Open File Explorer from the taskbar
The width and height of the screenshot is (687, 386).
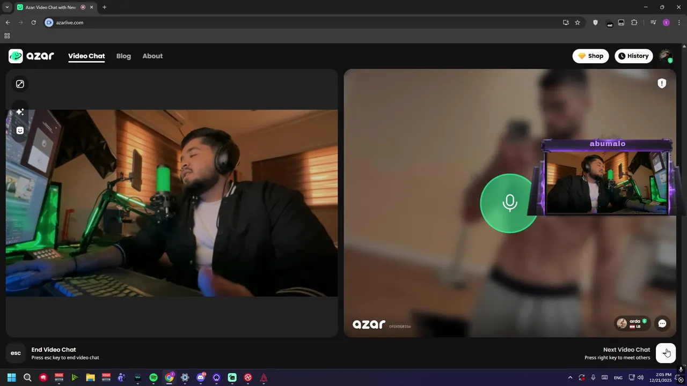click(x=90, y=377)
